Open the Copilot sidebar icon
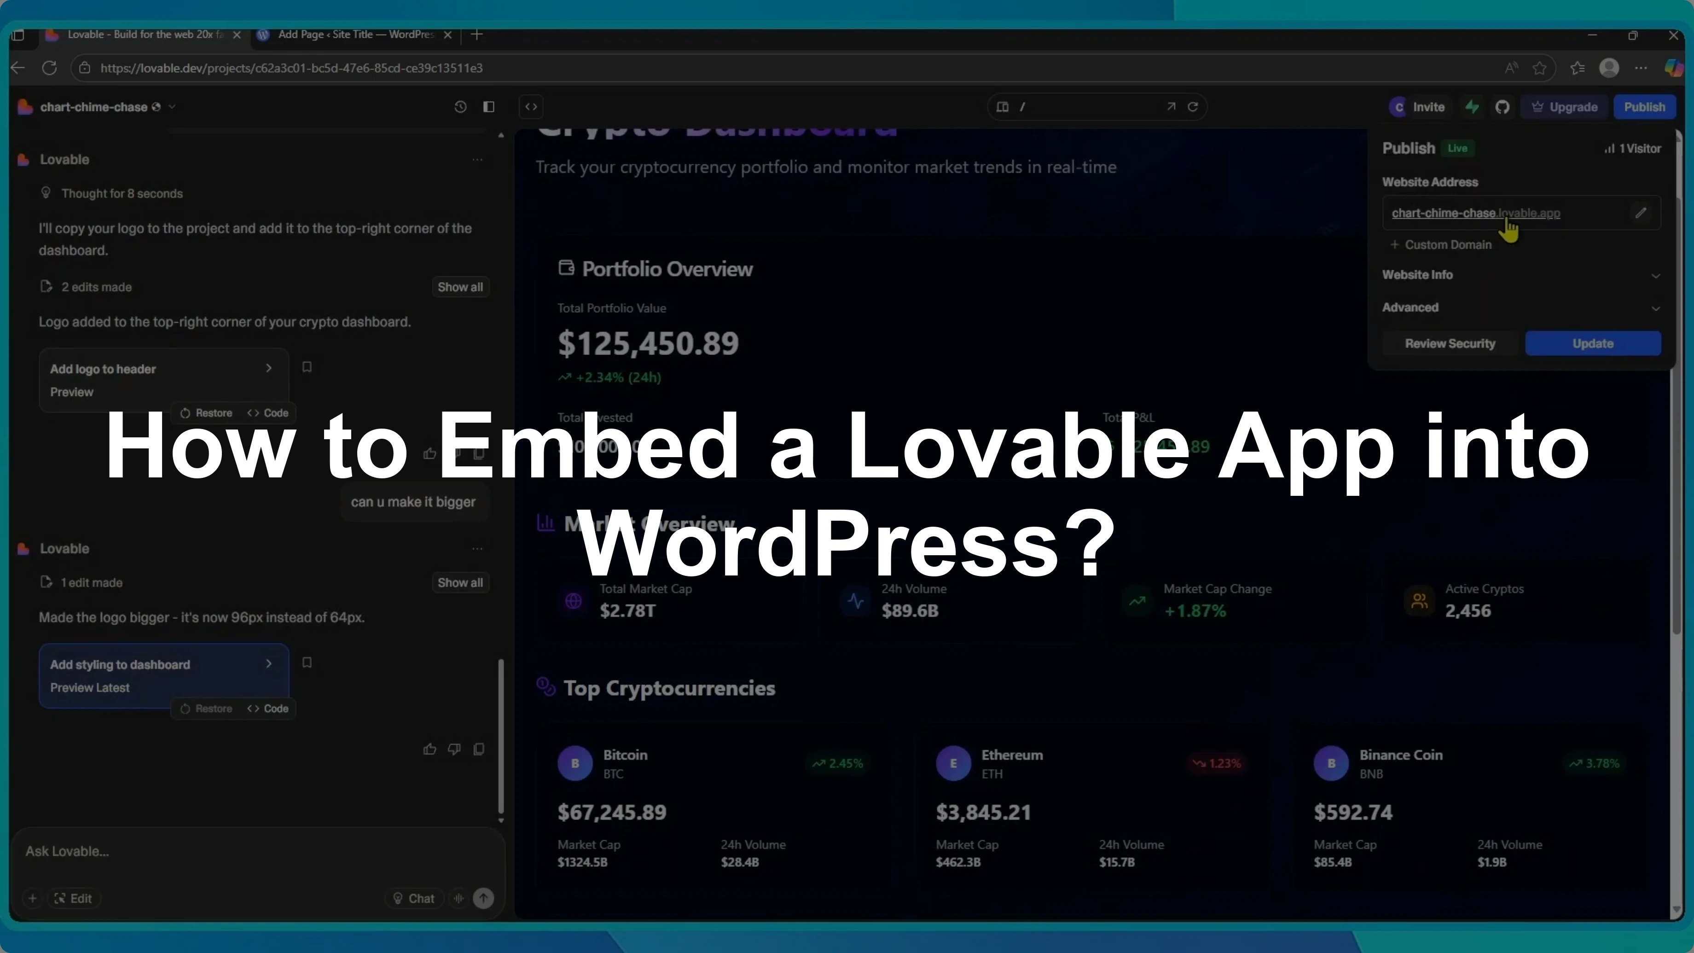 (1674, 68)
